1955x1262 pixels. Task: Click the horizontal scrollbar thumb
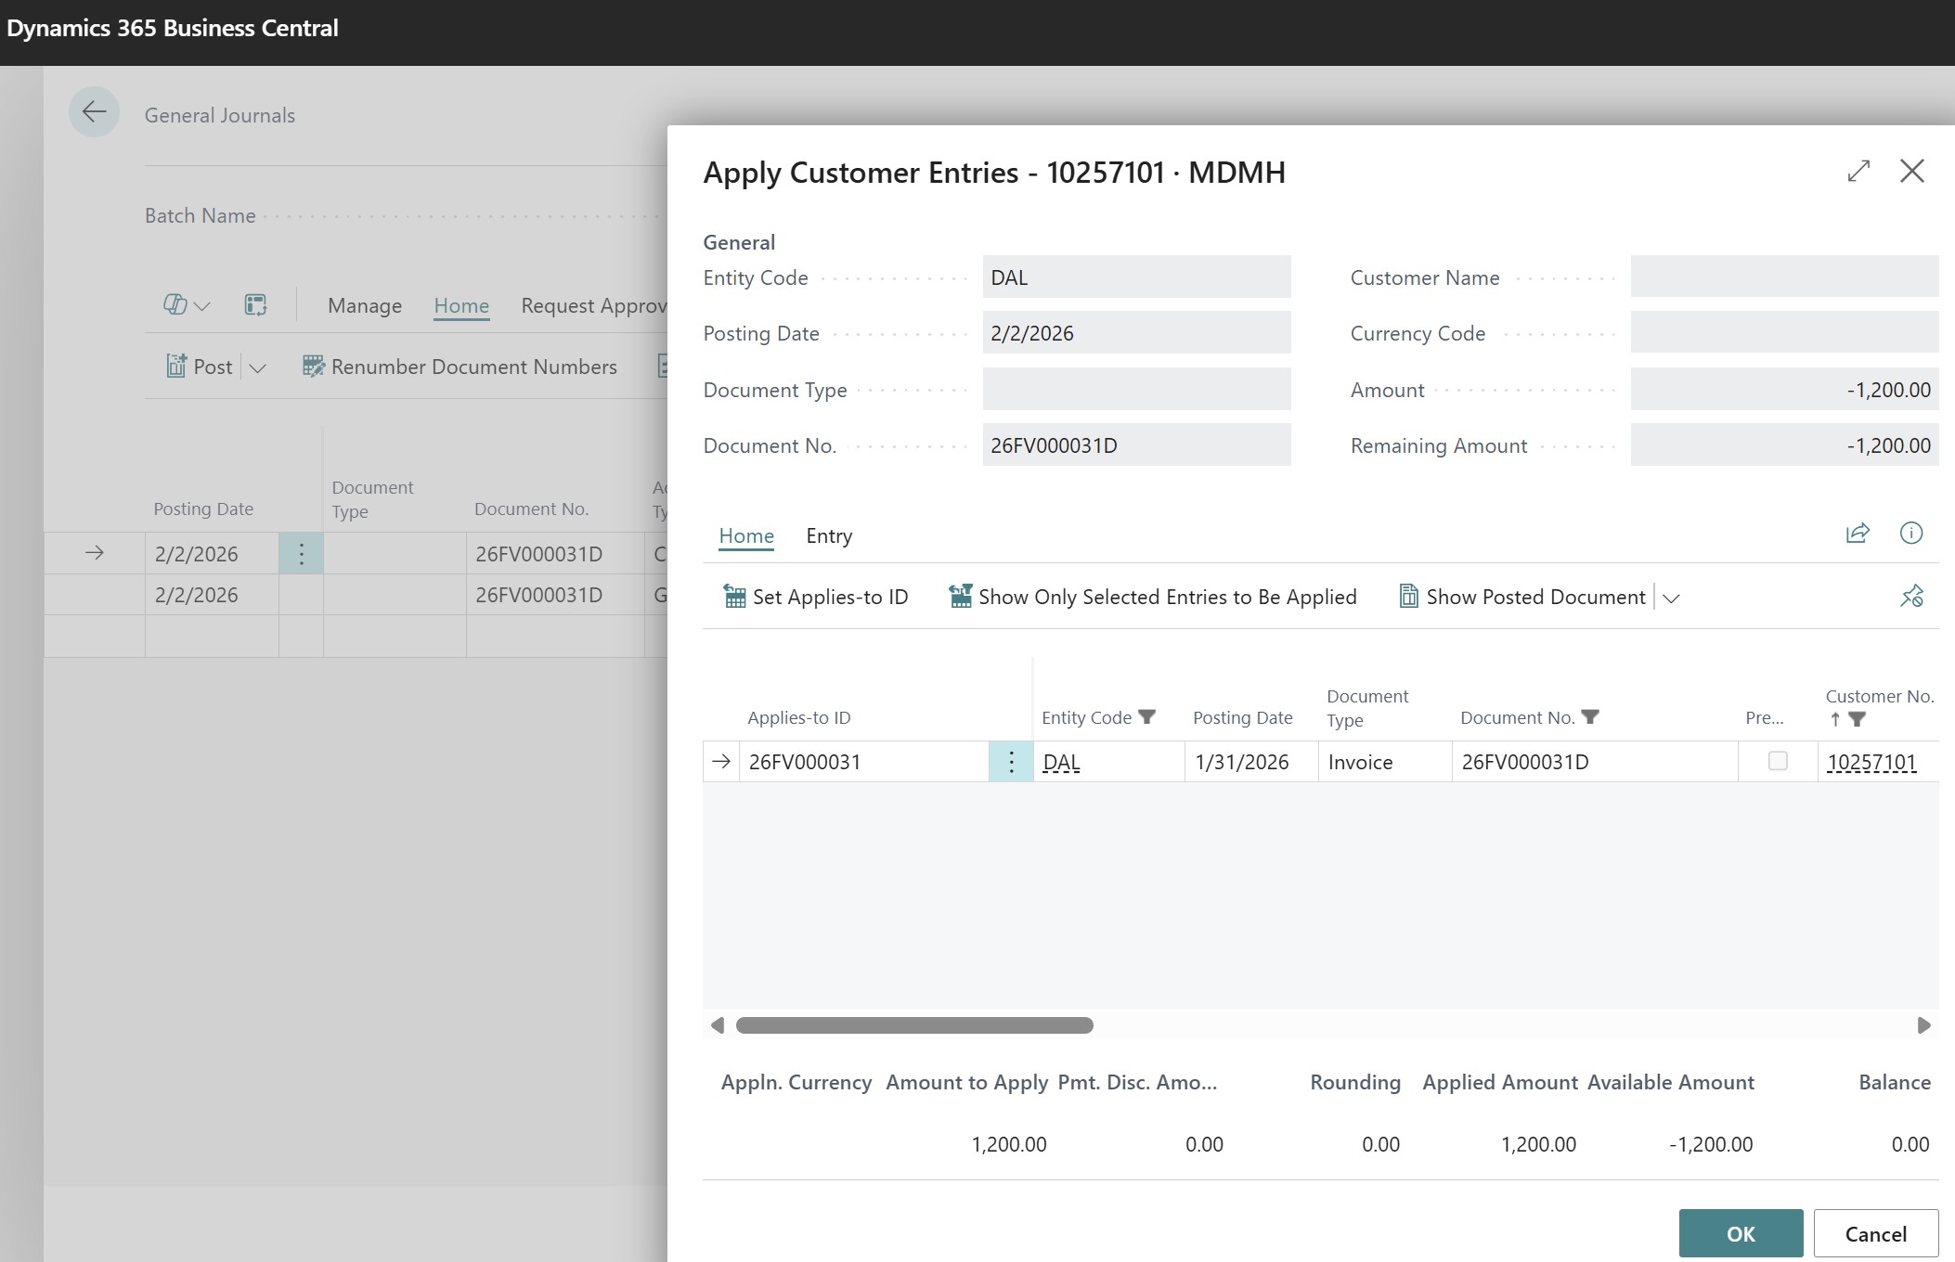click(913, 1025)
